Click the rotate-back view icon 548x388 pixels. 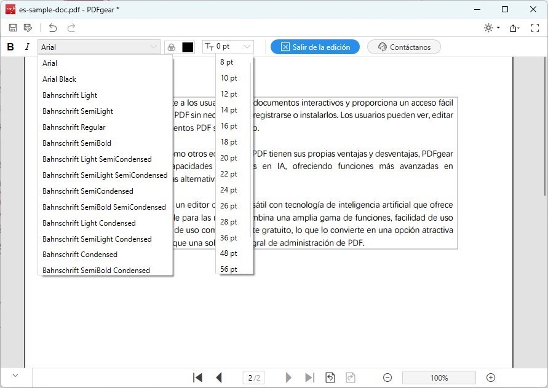coord(330,378)
